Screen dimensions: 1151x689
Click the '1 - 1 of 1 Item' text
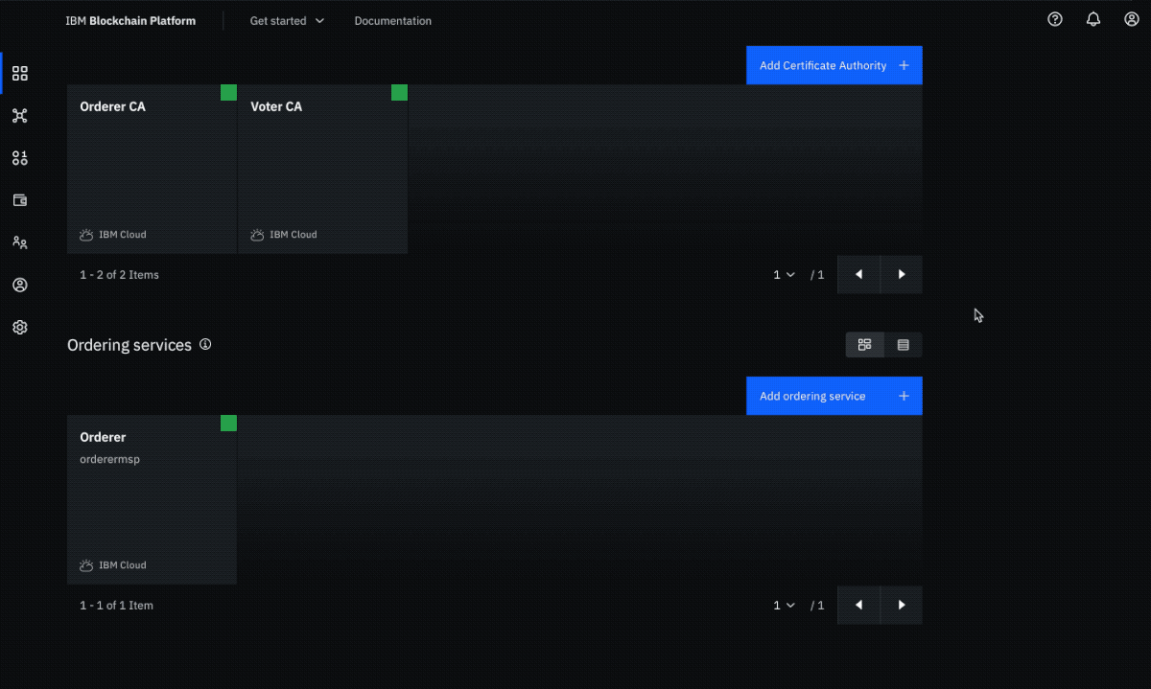click(x=117, y=606)
